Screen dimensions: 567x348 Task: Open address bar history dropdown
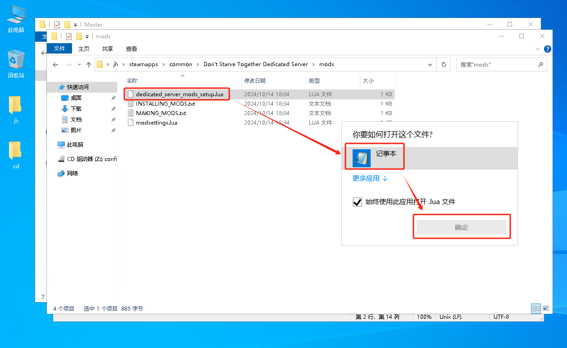click(x=431, y=64)
